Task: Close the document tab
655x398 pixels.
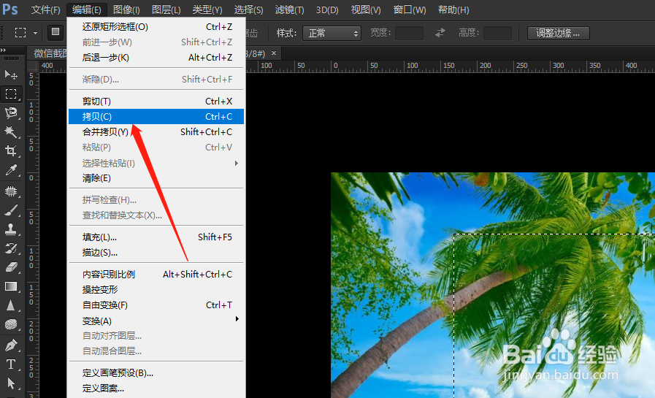Action: [274, 53]
